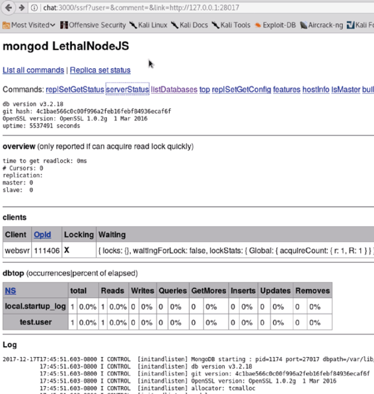
Task: Select the db version v3.2.18 line
Action: [x=33, y=104]
